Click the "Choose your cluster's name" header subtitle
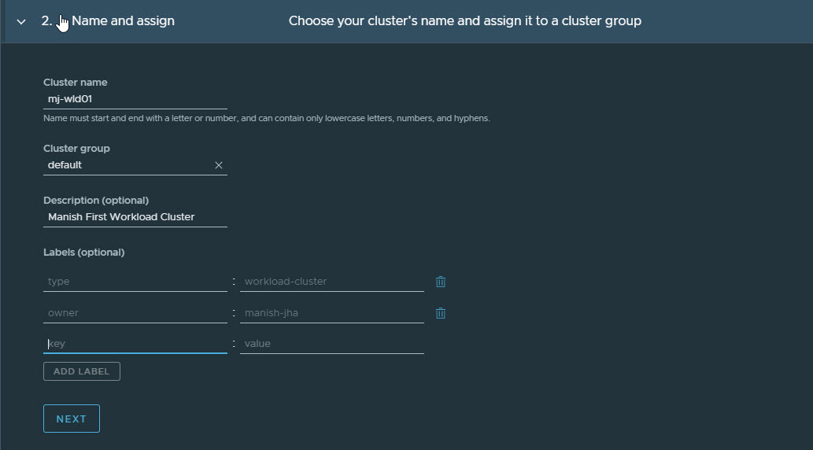This screenshot has height=450, width=813. (x=464, y=21)
